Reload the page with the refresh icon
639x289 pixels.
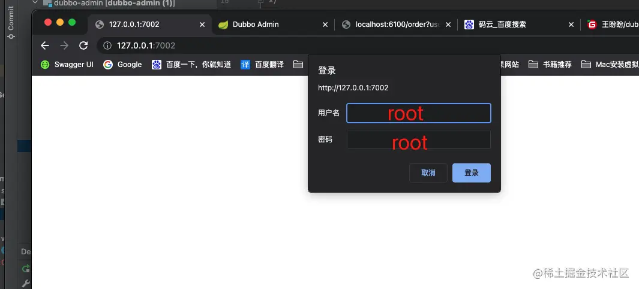pos(83,45)
